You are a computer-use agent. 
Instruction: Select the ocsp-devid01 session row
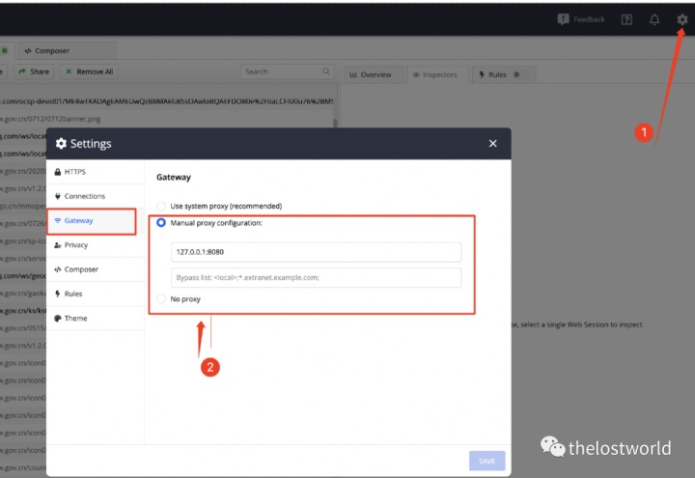click(168, 101)
